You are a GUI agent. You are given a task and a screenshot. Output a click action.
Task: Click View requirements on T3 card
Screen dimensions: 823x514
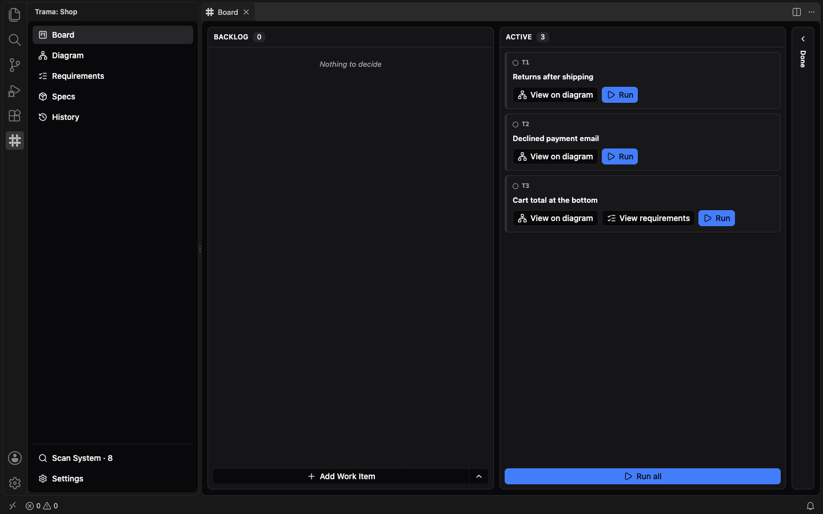click(648, 218)
